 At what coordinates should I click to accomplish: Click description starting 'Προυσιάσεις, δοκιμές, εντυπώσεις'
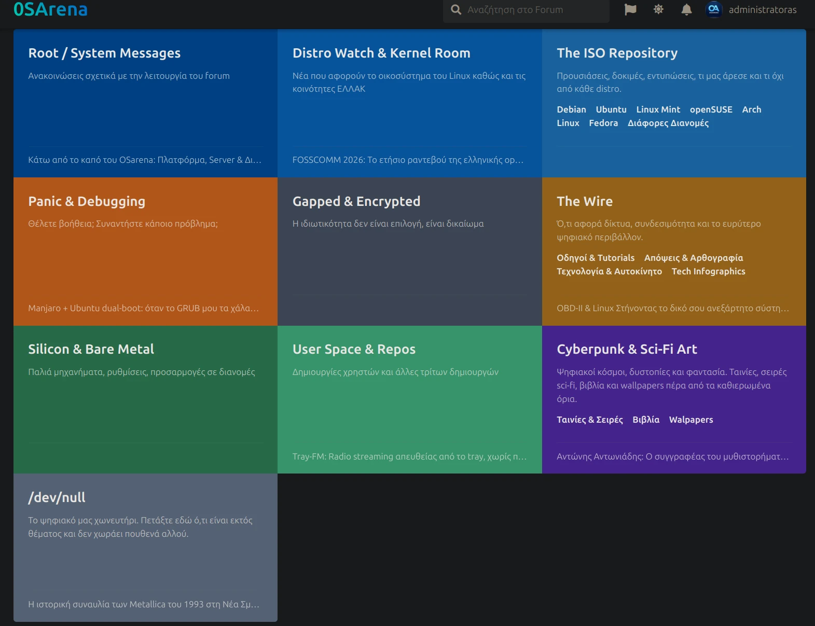click(670, 82)
